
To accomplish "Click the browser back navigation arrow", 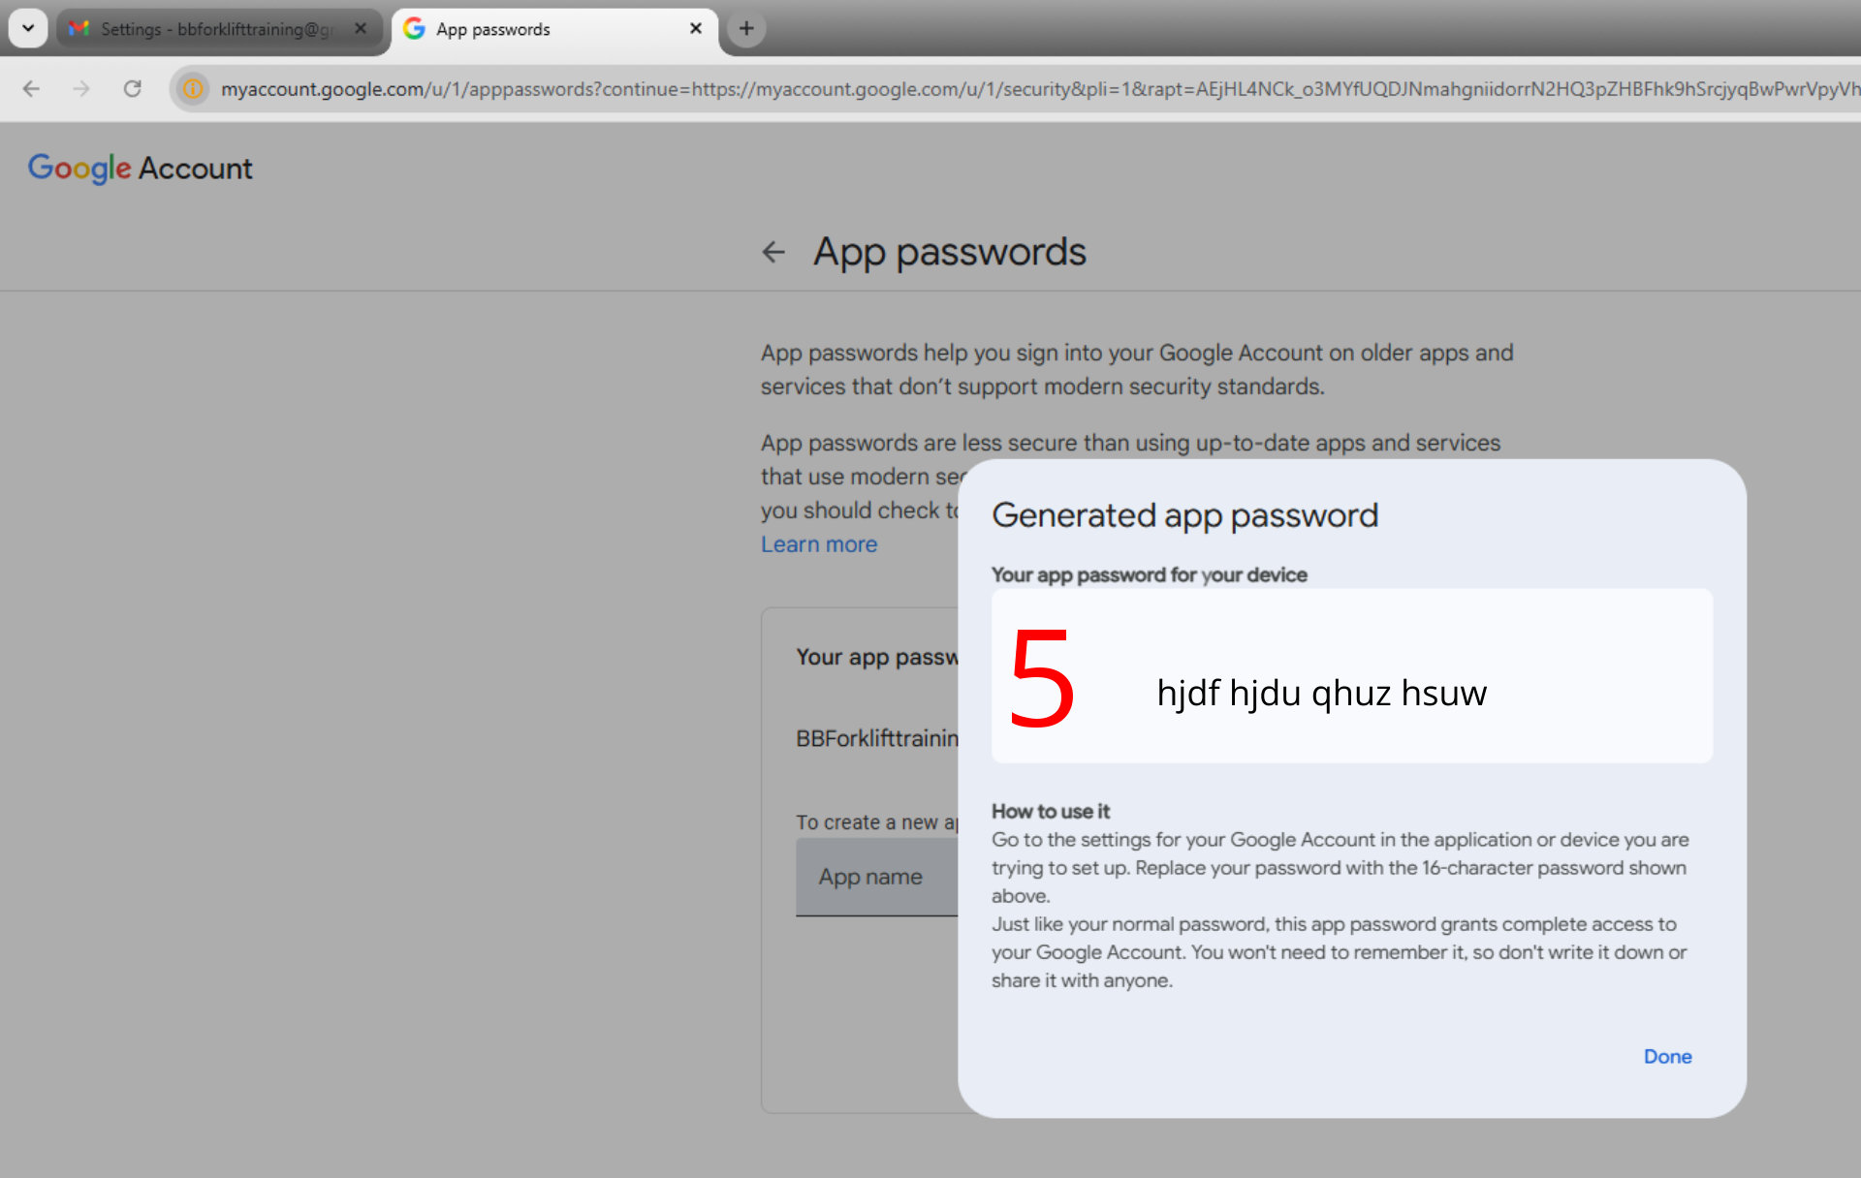I will pyautogui.click(x=31, y=89).
